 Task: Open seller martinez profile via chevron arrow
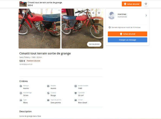click(146, 15)
